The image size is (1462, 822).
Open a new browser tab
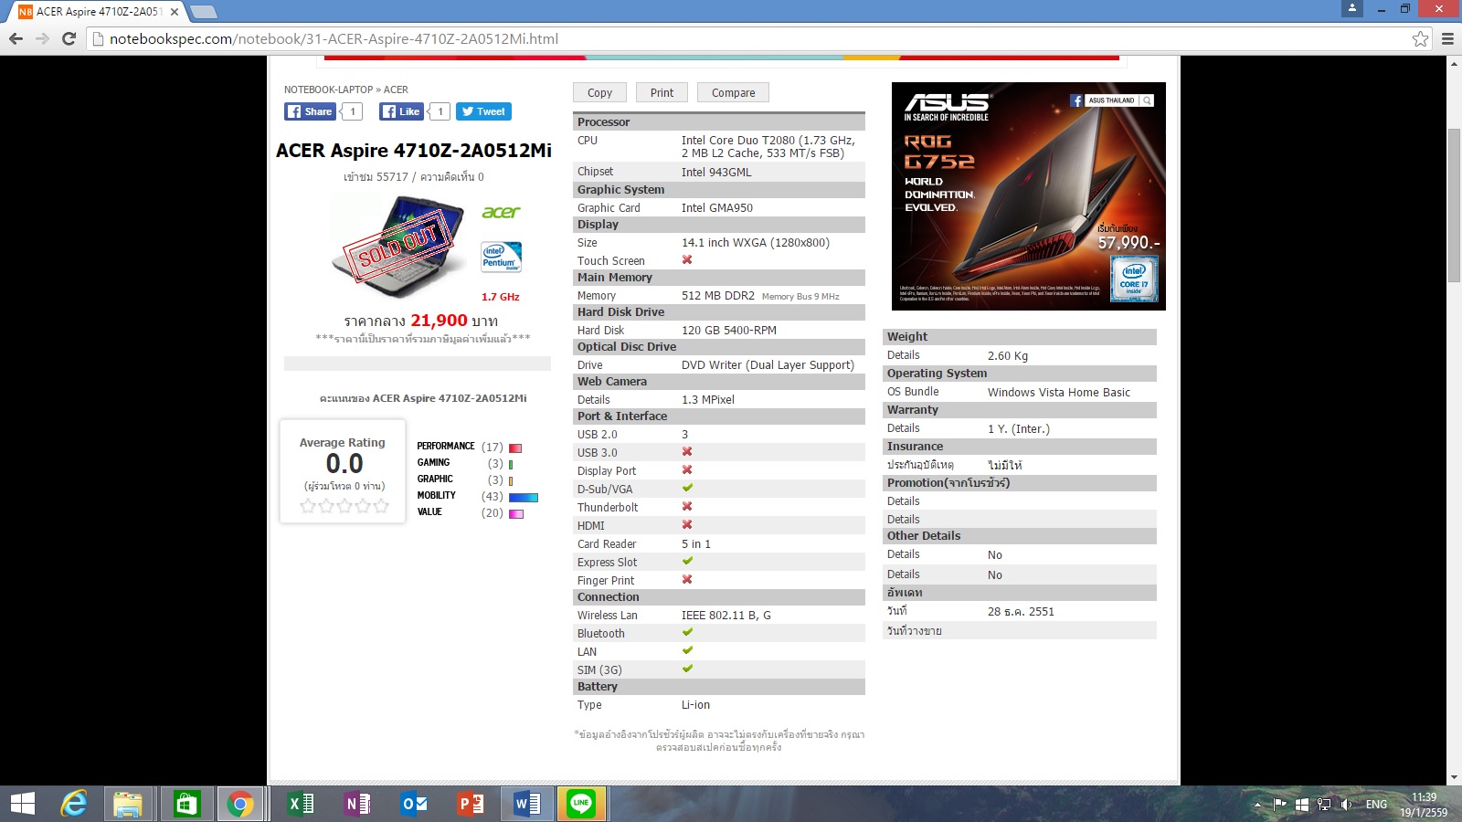coord(203,12)
